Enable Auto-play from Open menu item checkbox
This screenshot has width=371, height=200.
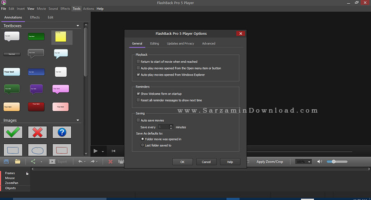tap(138, 68)
